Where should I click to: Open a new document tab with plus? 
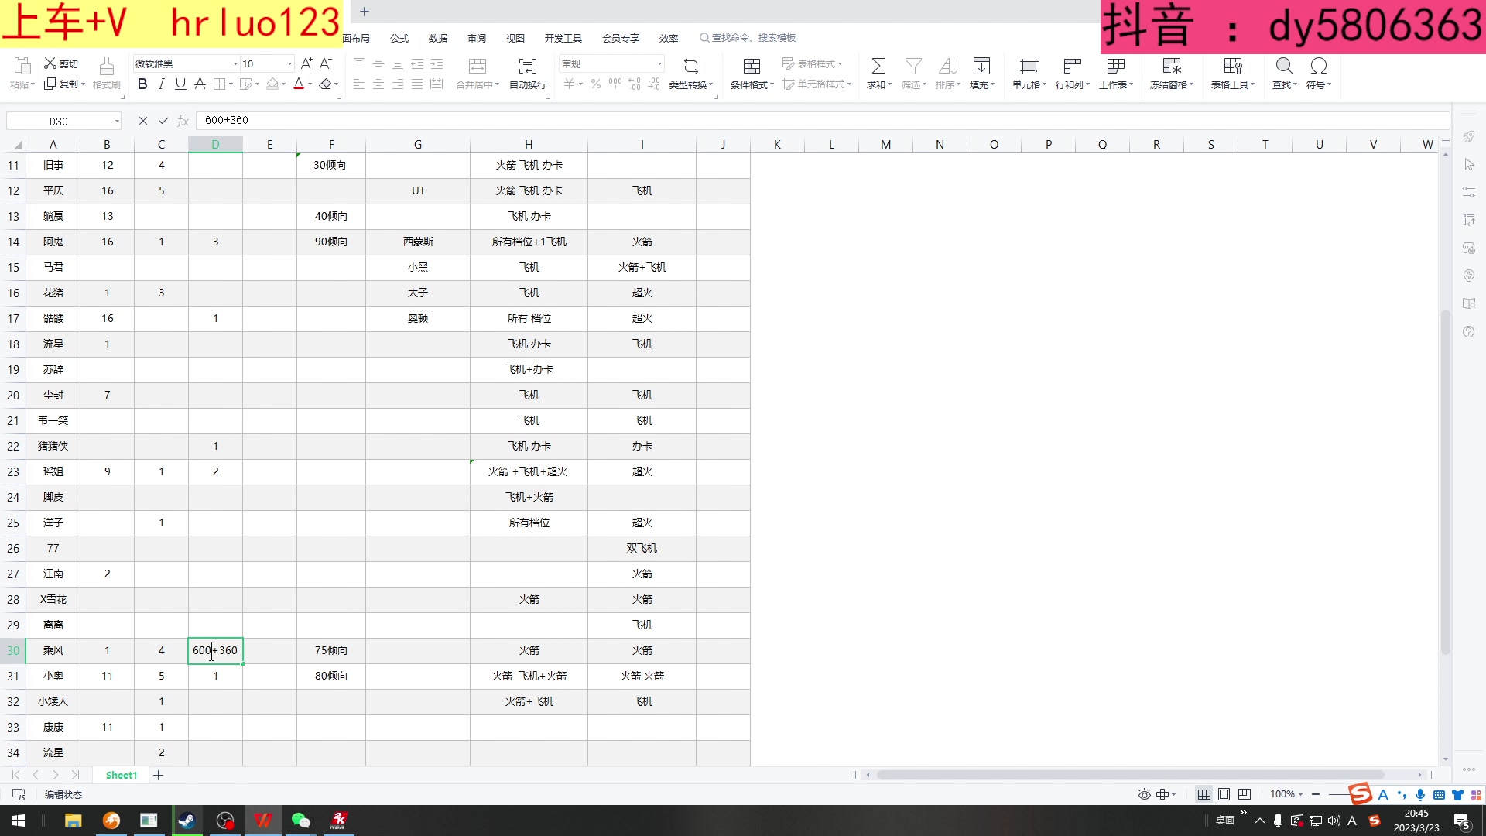pos(365,12)
